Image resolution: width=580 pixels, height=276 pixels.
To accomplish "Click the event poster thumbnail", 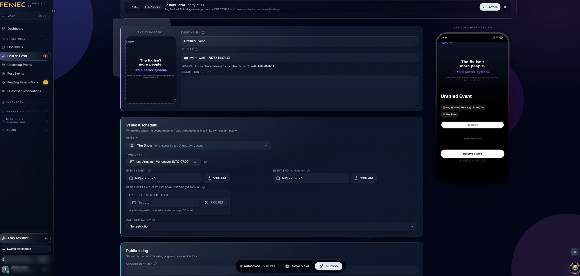I will pos(151,70).
